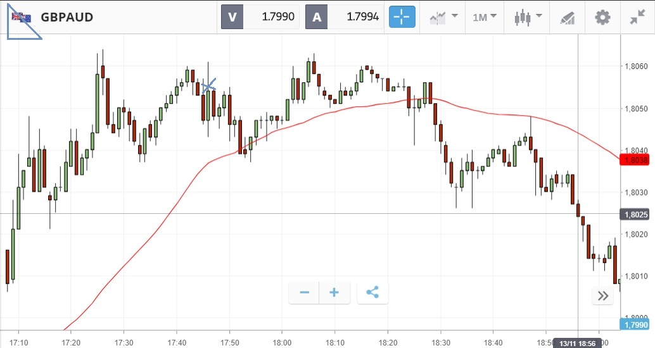Open the indicators dropdown

443,17
